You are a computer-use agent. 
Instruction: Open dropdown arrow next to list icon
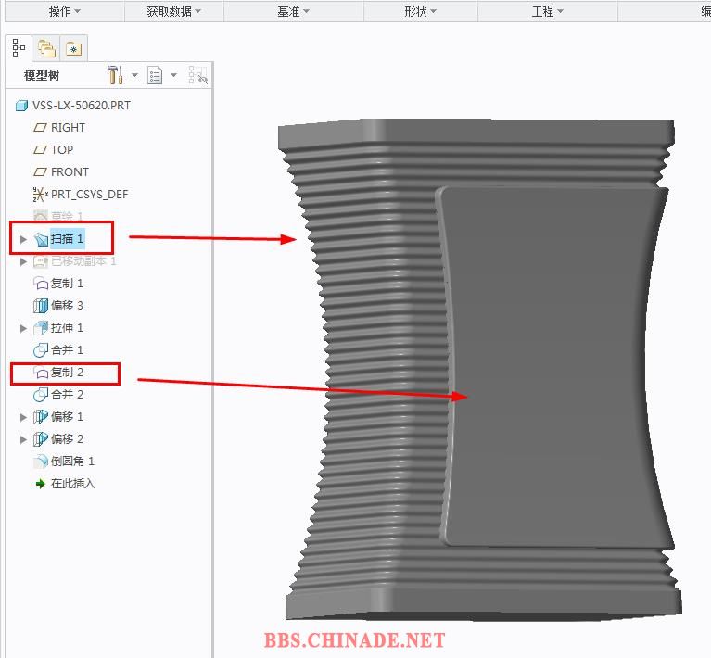173,75
